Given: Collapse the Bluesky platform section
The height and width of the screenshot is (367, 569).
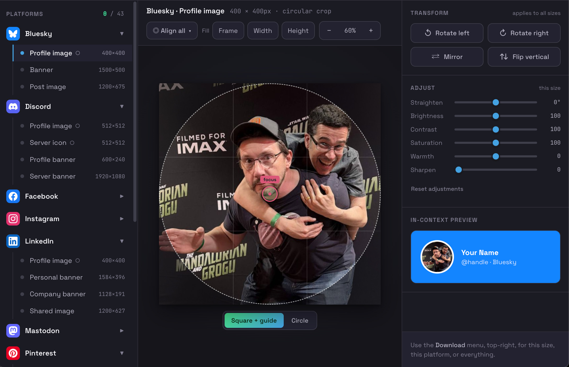Looking at the screenshot, I should (122, 34).
